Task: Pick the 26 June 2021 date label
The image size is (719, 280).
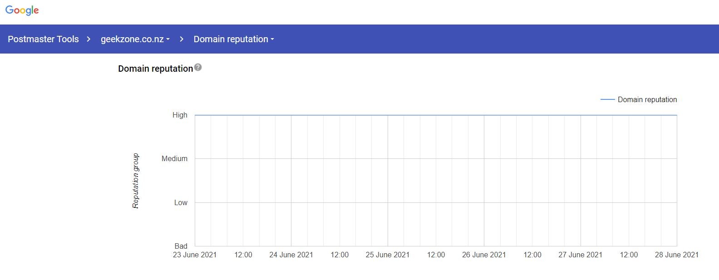Action: tap(484, 255)
